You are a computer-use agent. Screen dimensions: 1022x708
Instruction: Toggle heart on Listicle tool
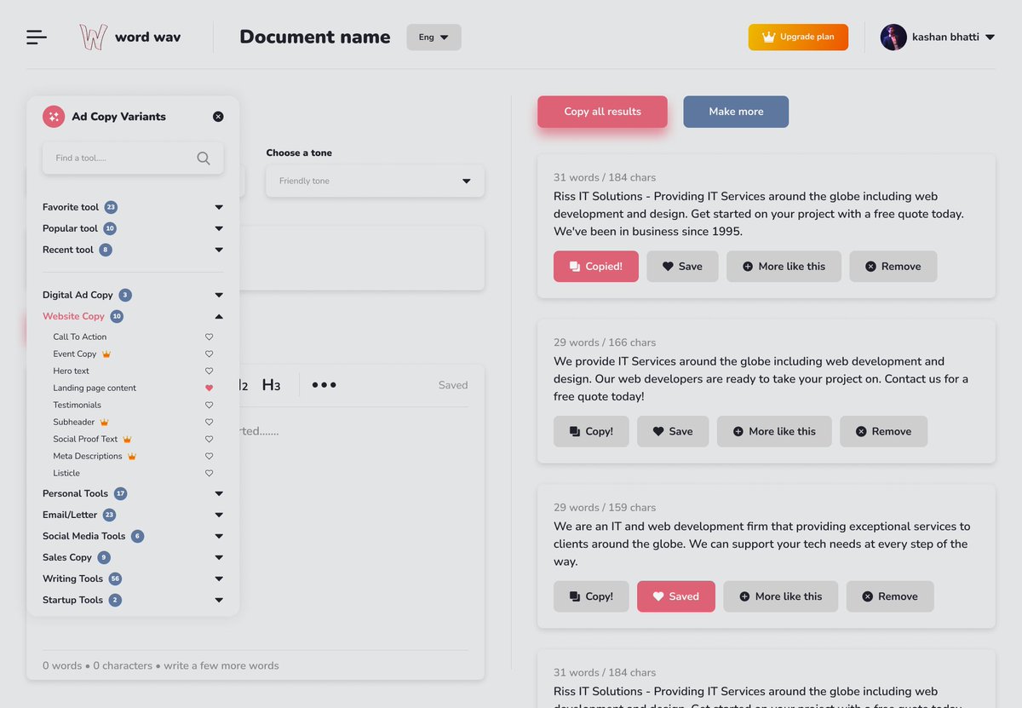coord(209,474)
